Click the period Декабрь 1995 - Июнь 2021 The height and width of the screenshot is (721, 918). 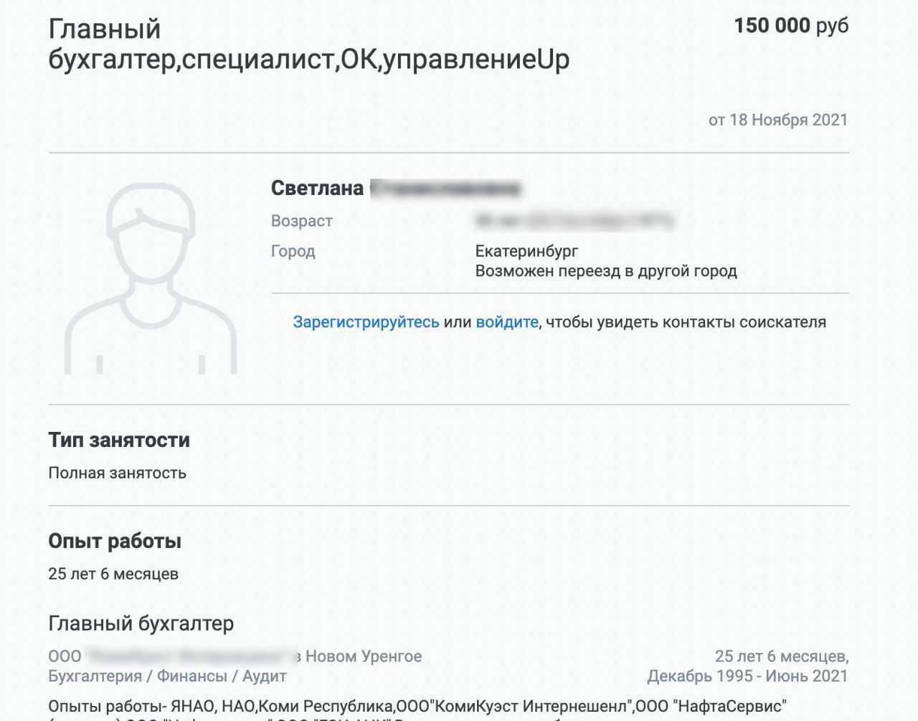747,676
